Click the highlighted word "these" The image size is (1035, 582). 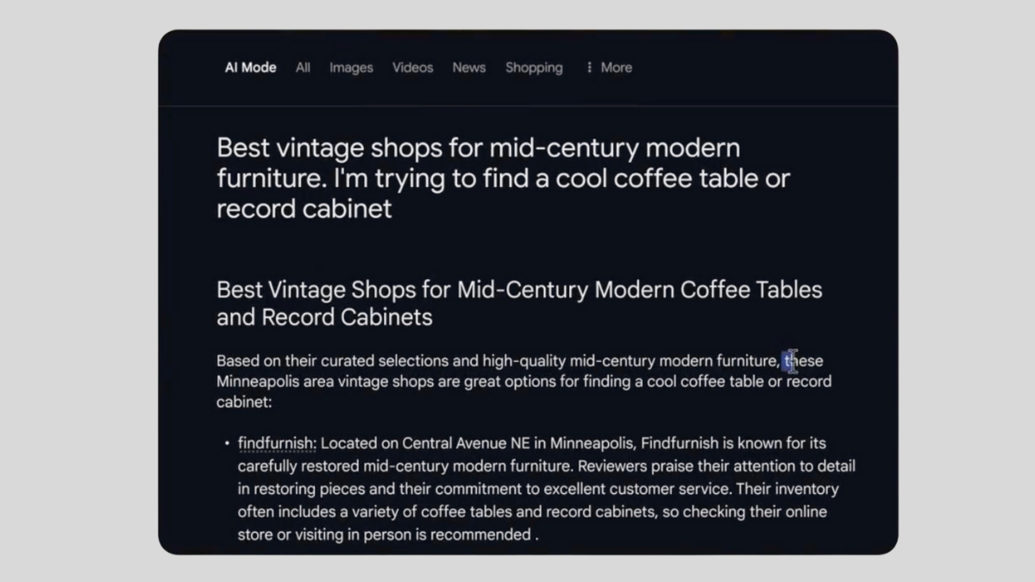click(x=804, y=360)
